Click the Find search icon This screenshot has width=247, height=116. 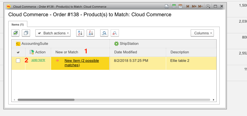tap(104, 33)
